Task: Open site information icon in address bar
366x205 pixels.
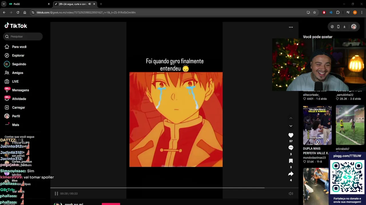Action: [33, 13]
